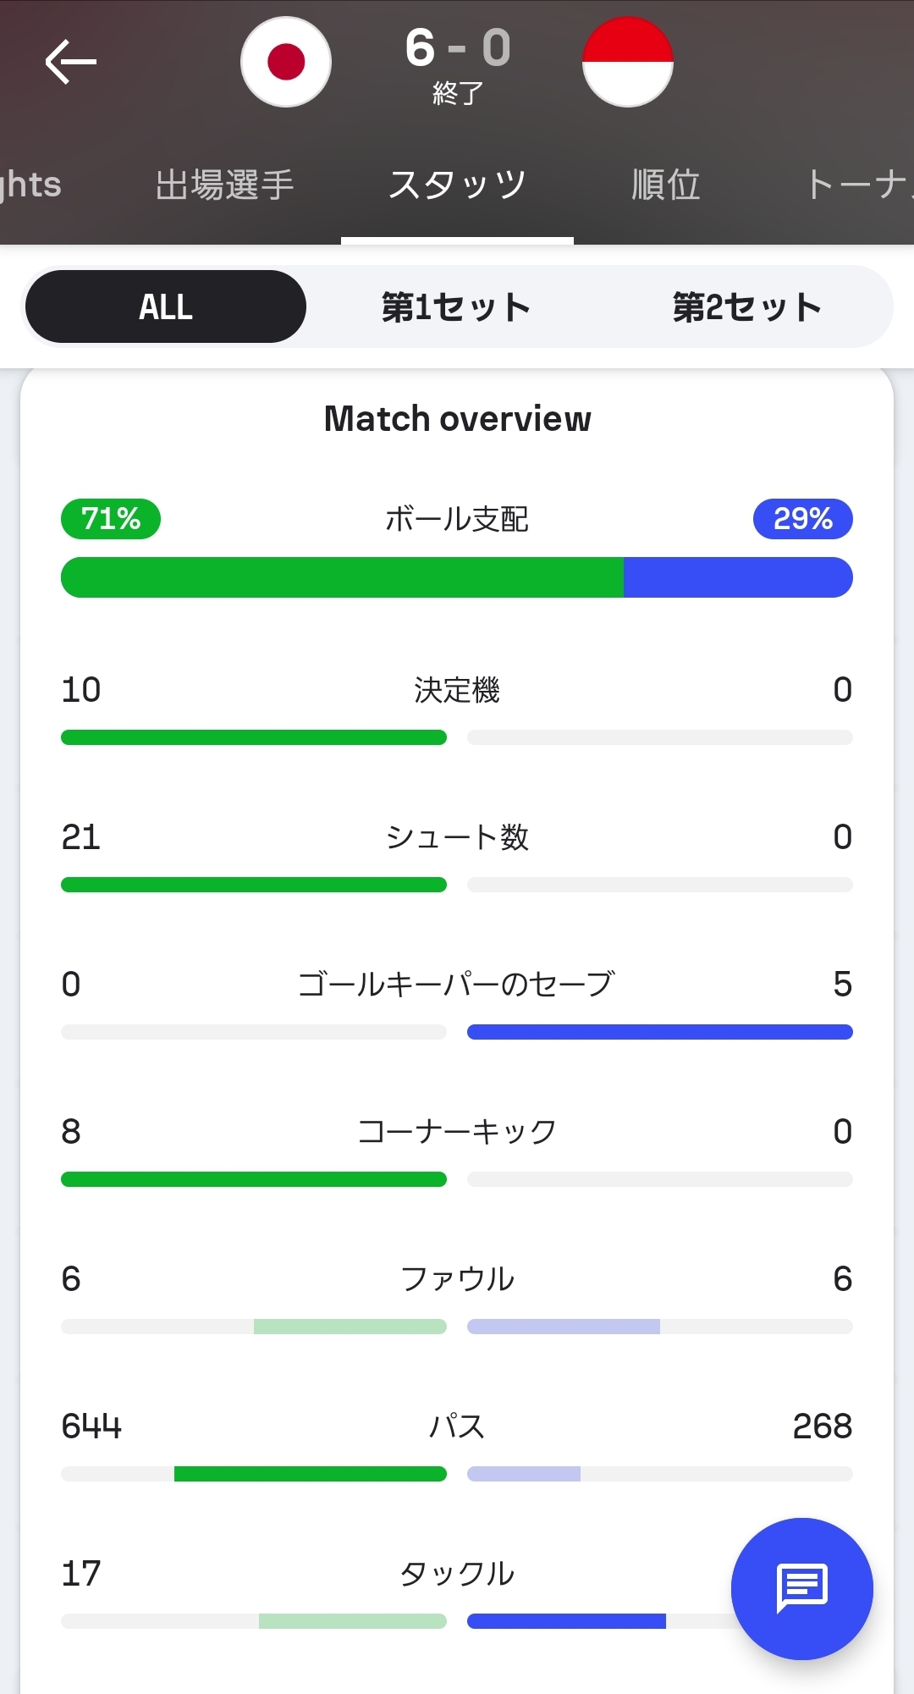Open the 出場選手 tab
The height and width of the screenshot is (1694, 914).
[x=224, y=185]
